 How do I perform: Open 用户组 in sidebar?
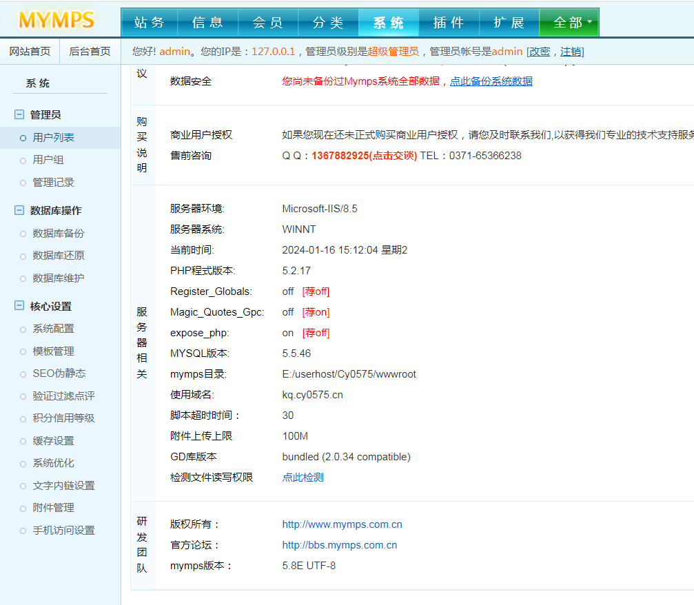pos(48,160)
